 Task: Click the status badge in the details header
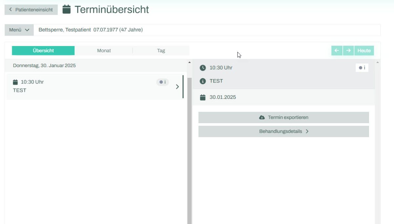pyautogui.click(x=361, y=68)
